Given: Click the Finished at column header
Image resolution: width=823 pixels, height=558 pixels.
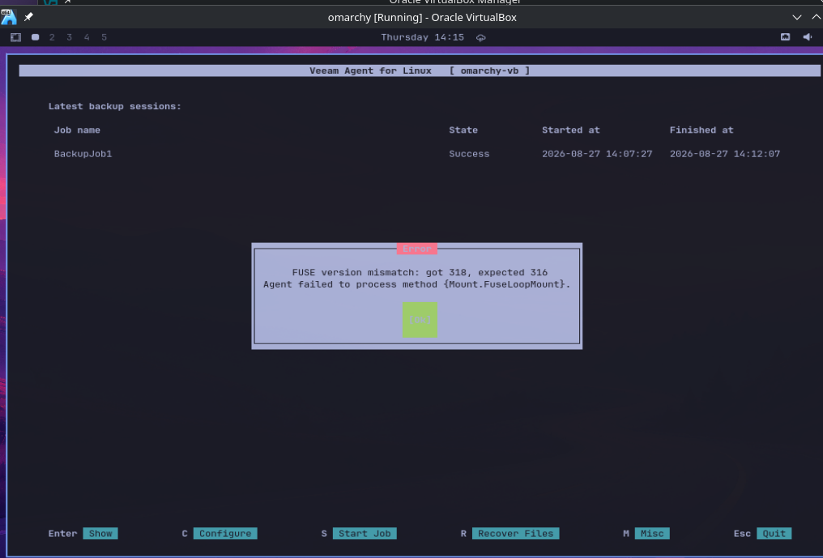Looking at the screenshot, I should pos(701,130).
